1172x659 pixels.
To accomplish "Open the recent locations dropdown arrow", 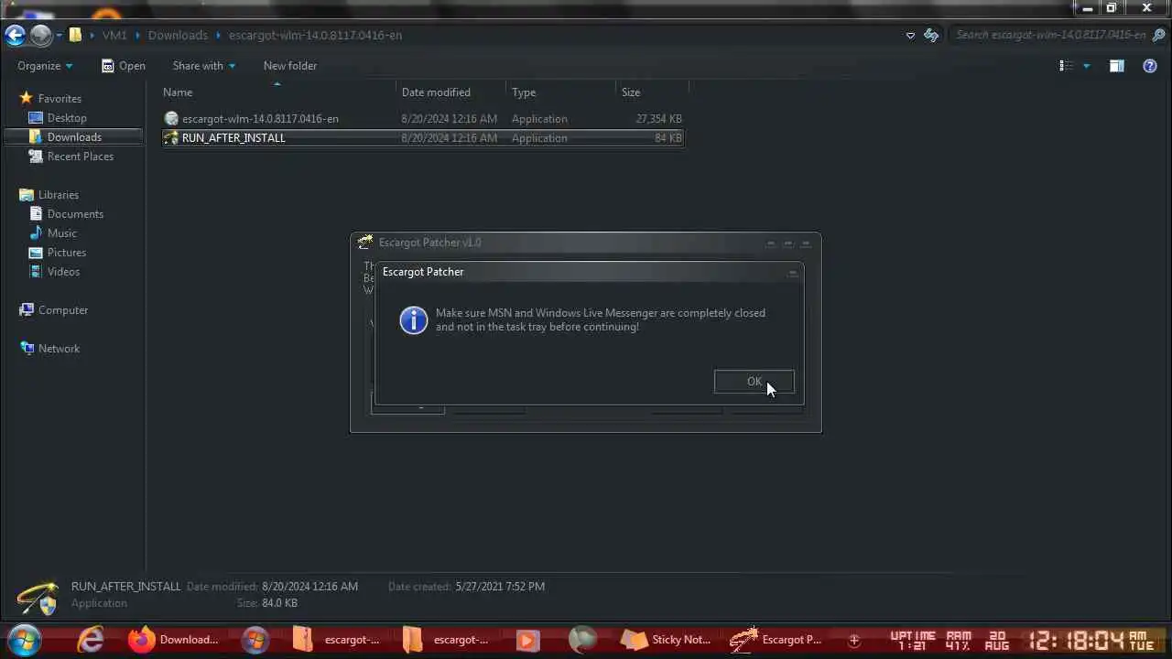I will pos(60,36).
